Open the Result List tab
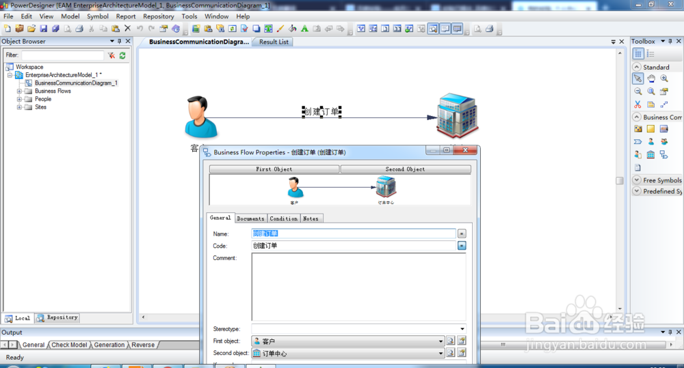 coord(274,42)
